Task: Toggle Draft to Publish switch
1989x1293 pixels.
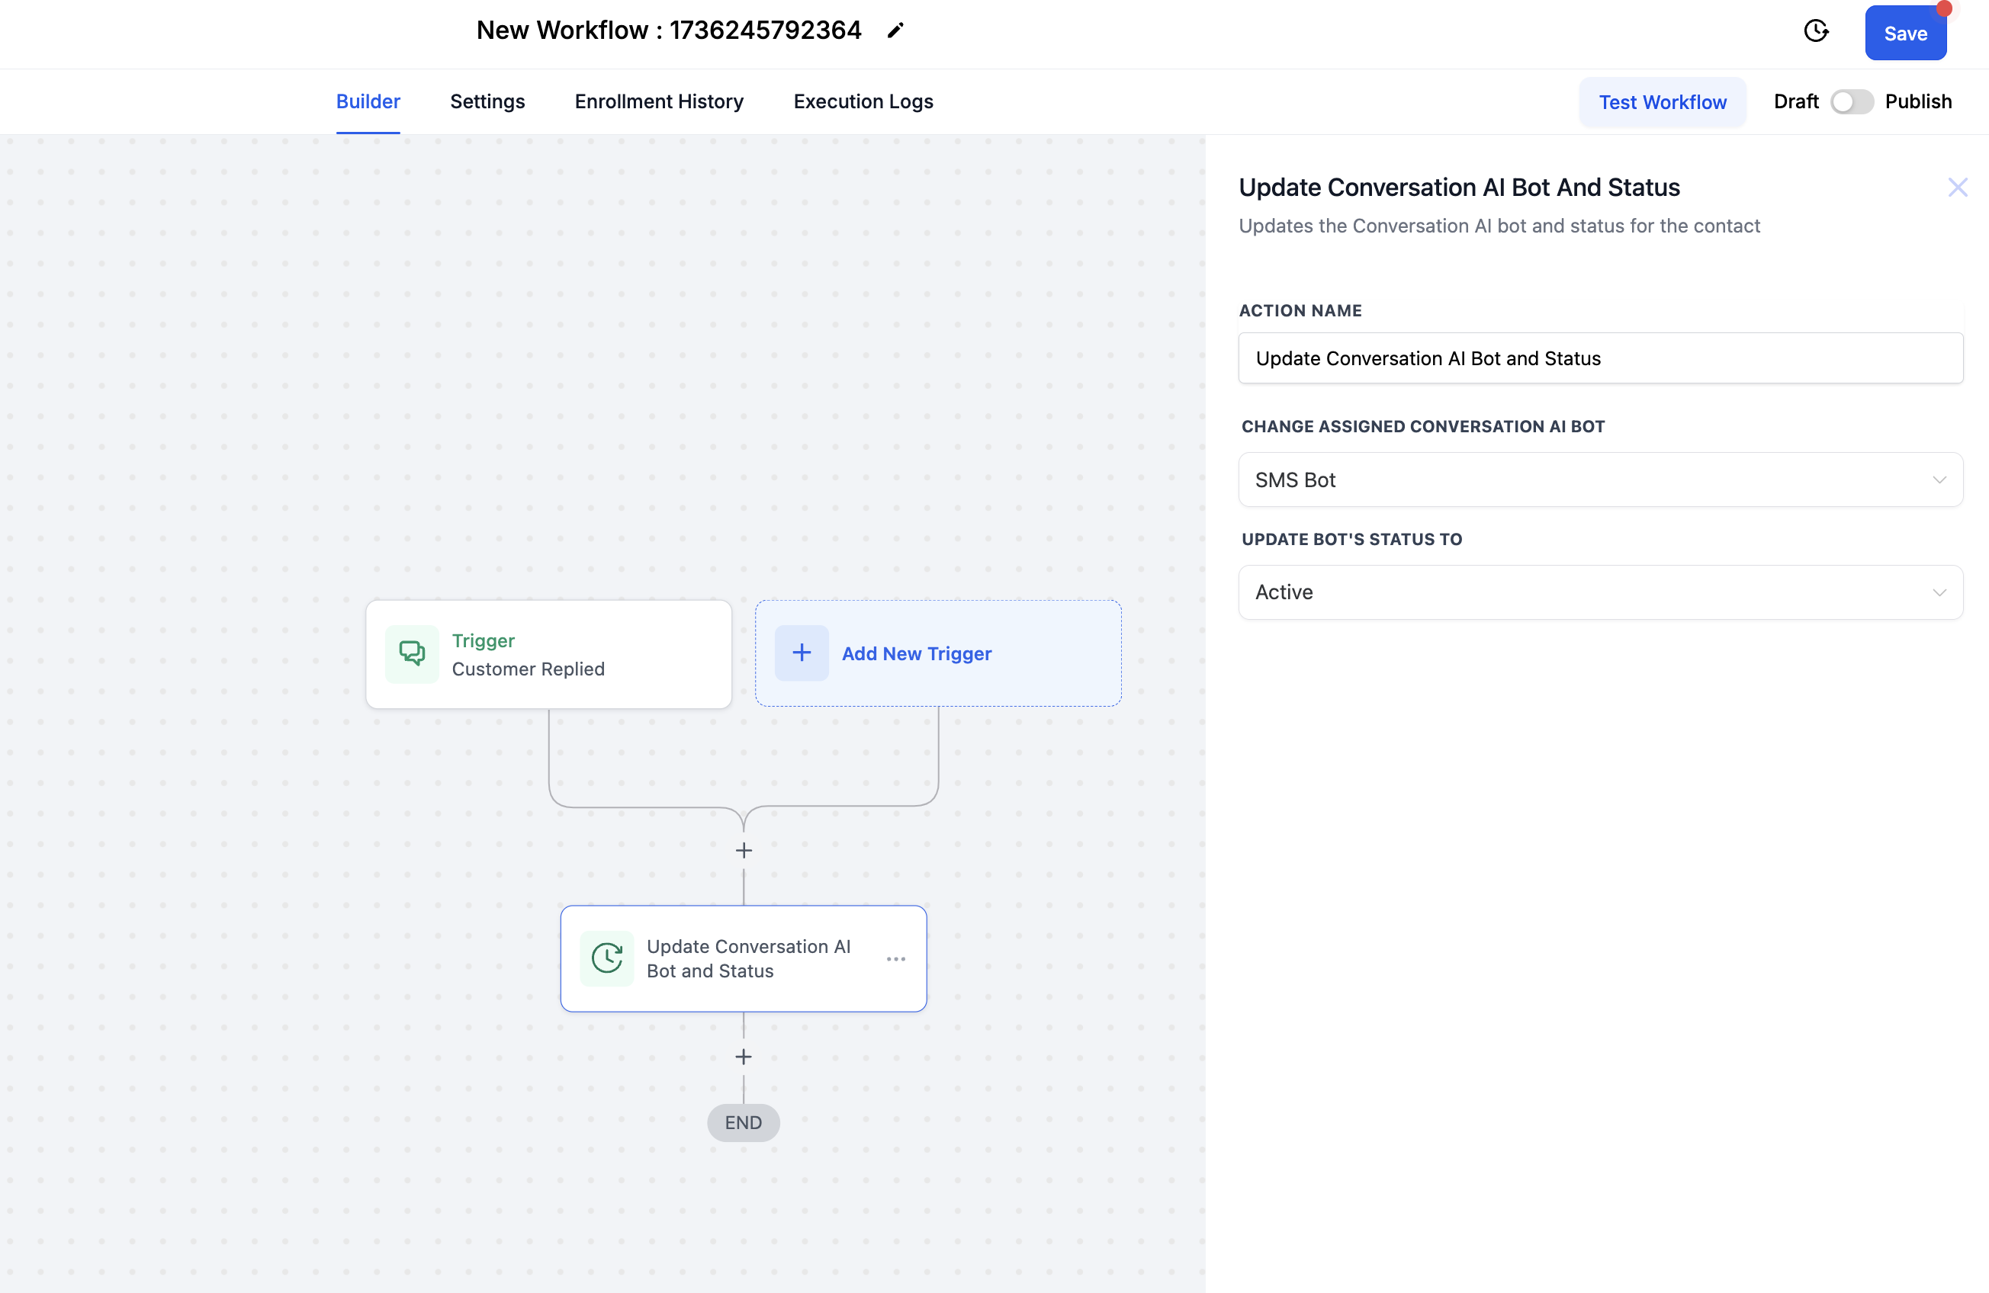Action: click(x=1851, y=102)
